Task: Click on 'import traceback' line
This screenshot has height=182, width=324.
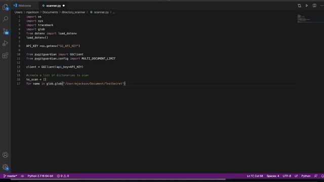Action: (x=39, y=25)
